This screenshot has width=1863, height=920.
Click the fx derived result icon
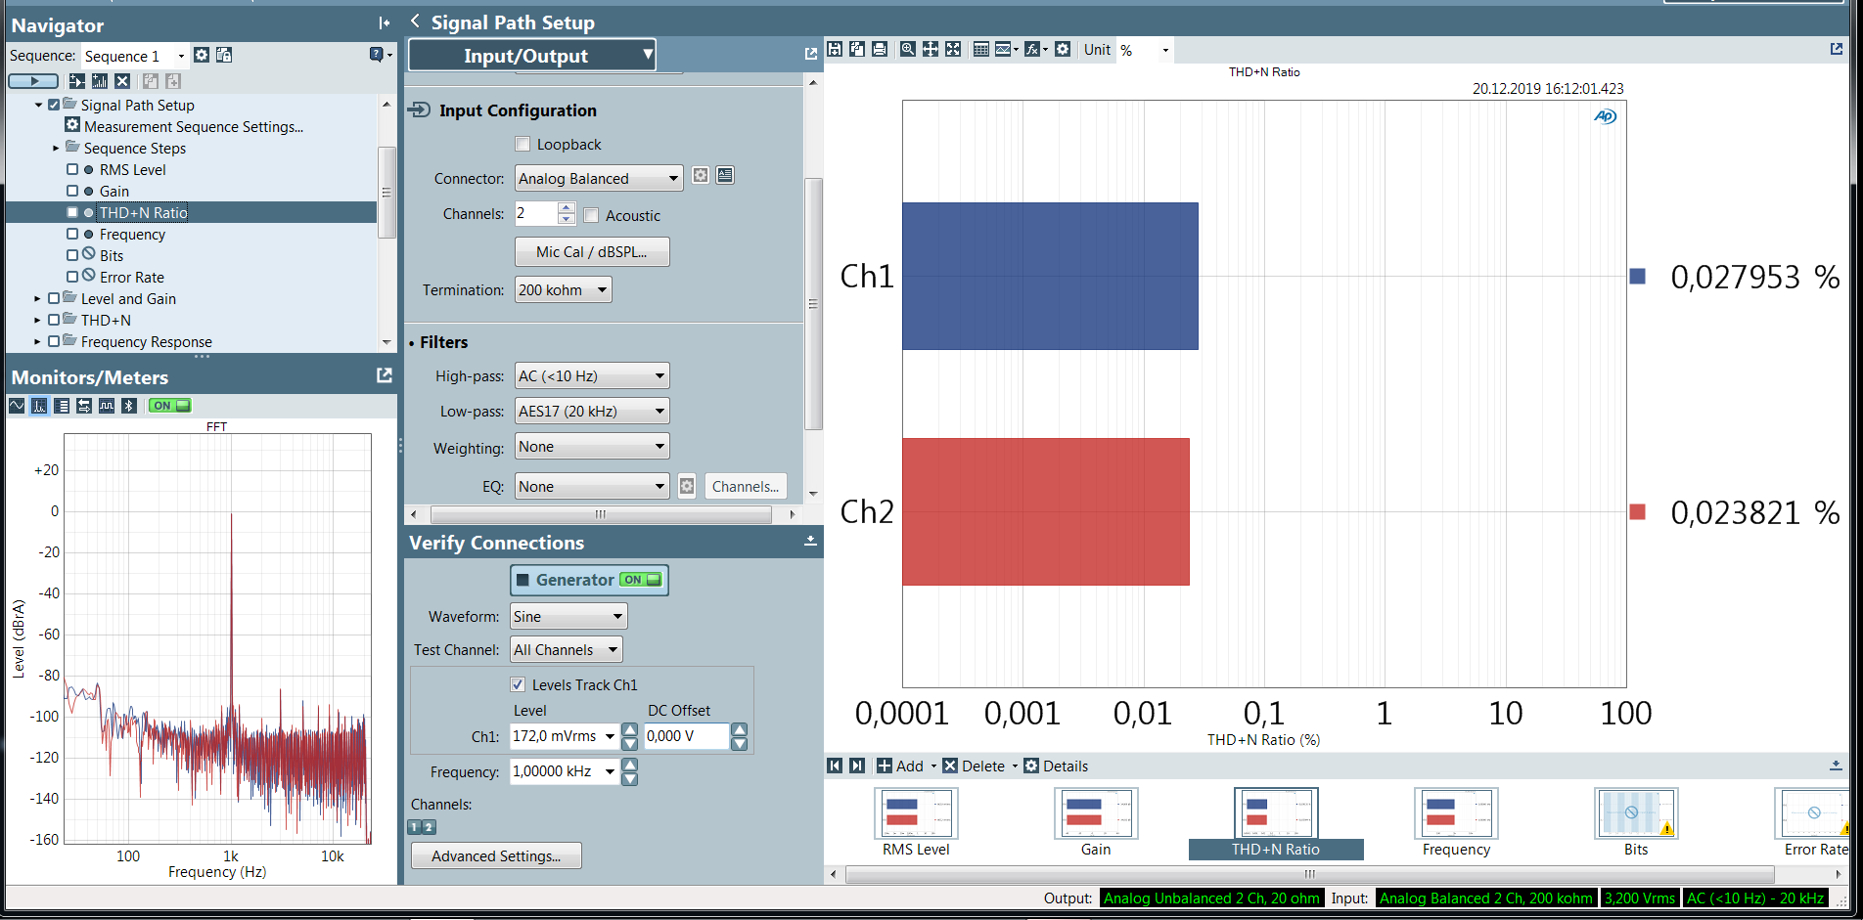point(1031,49)
